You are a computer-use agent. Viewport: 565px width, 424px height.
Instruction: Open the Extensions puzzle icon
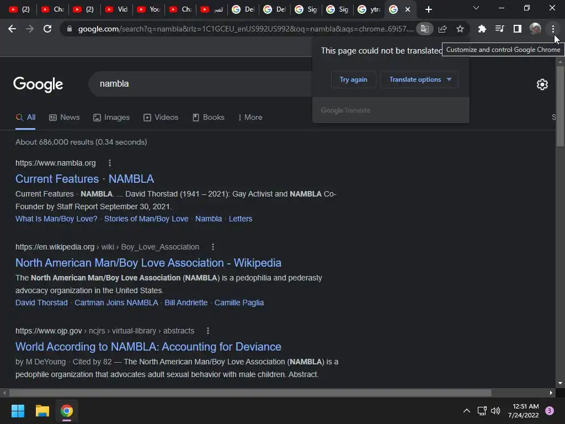[x=482, y=29]
